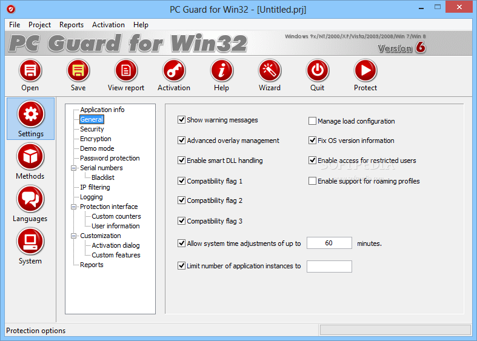
Task: Open the Help menu
Action: coord(141,25)
